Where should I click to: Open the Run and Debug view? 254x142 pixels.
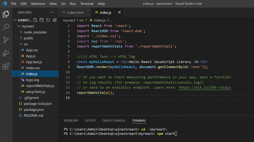click(x=6, y=53)
